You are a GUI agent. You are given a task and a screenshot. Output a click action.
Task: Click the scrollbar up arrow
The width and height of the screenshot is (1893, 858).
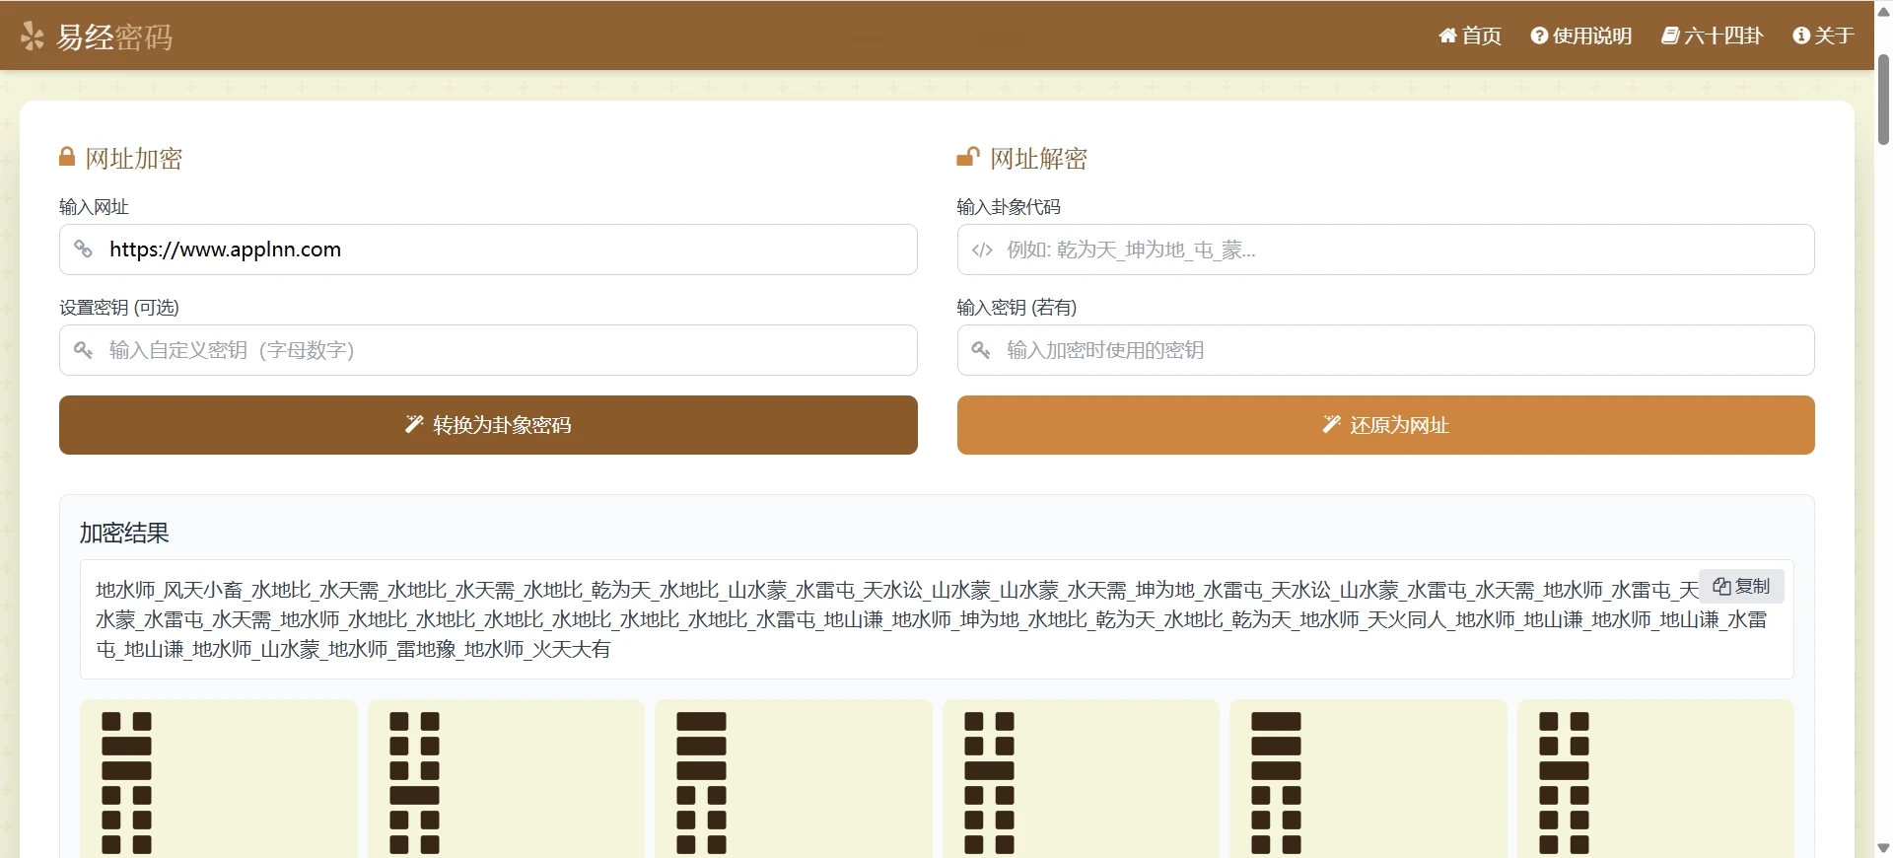[x=1883, y=11]
